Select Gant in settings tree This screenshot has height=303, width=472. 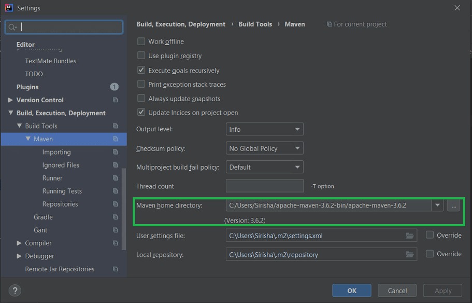(40, 230)
